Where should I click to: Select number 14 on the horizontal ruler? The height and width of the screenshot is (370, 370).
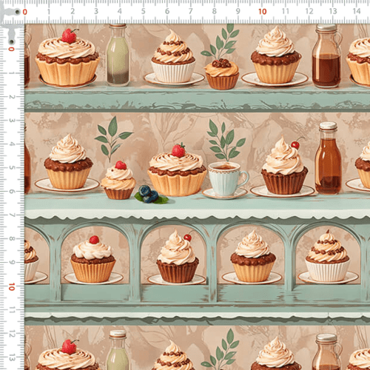coord(356,11)
